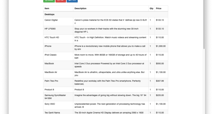Click the HTC Touch High Definition description
Screen dimensions: 214x114
click(110, 39)
